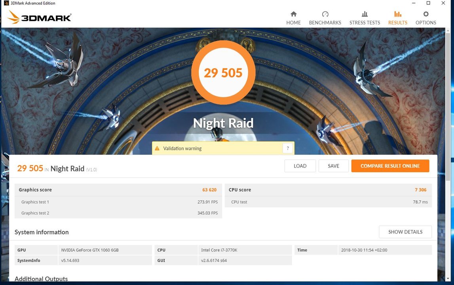Save the result with SAVE button

pos(333,166)
